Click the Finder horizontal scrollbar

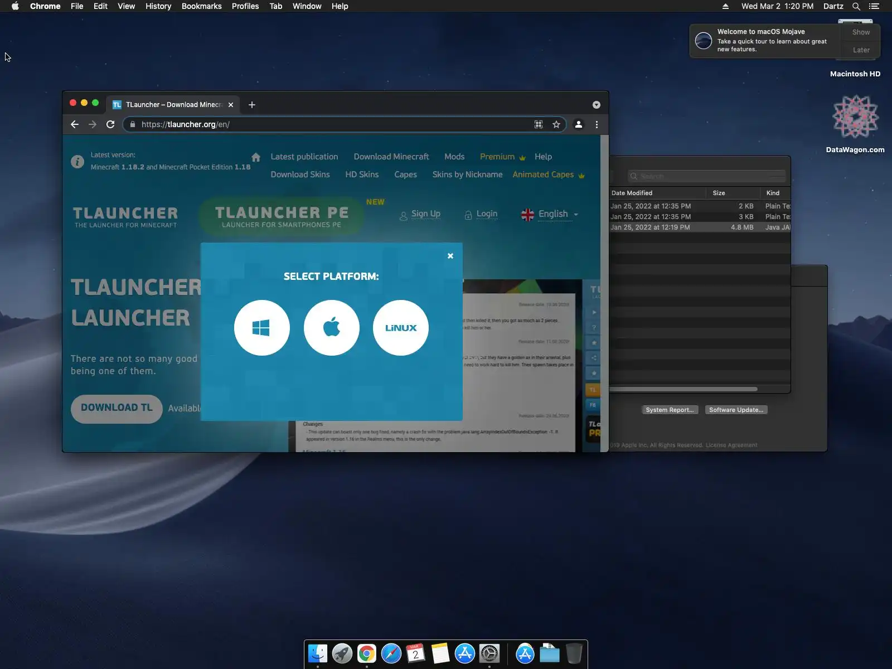coord(683,389)
